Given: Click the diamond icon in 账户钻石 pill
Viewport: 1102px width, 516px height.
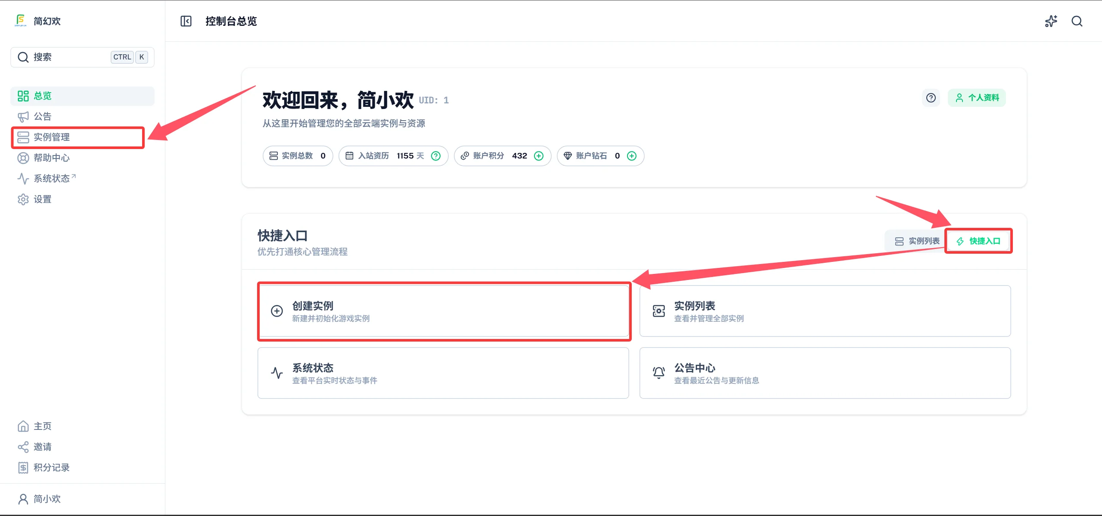Looking at the screenshot, I should pyautogui.click(x=568, y=156).
